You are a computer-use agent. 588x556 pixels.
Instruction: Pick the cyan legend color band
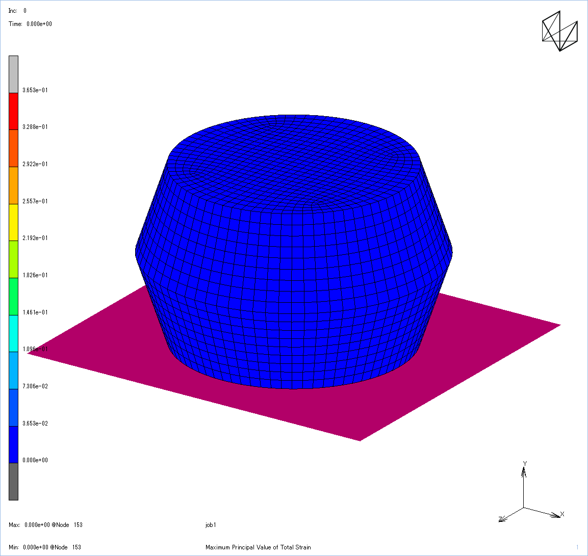click(x=13, y=333)
